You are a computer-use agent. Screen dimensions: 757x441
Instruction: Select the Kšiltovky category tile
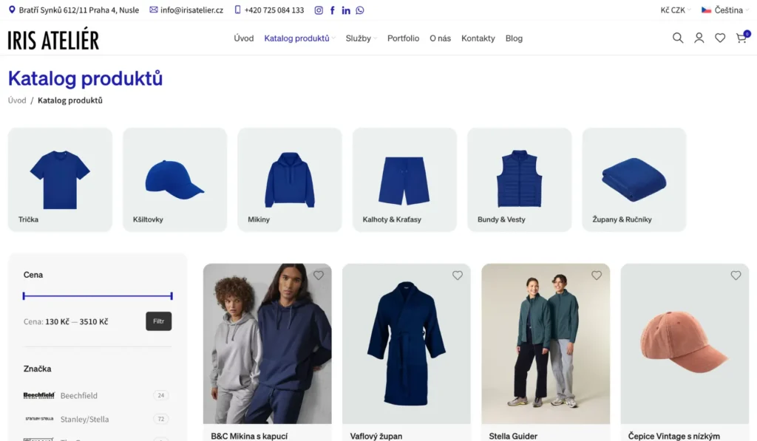(x=174, y=180)
